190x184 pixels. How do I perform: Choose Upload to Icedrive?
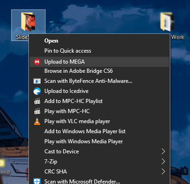pos(99,91)
